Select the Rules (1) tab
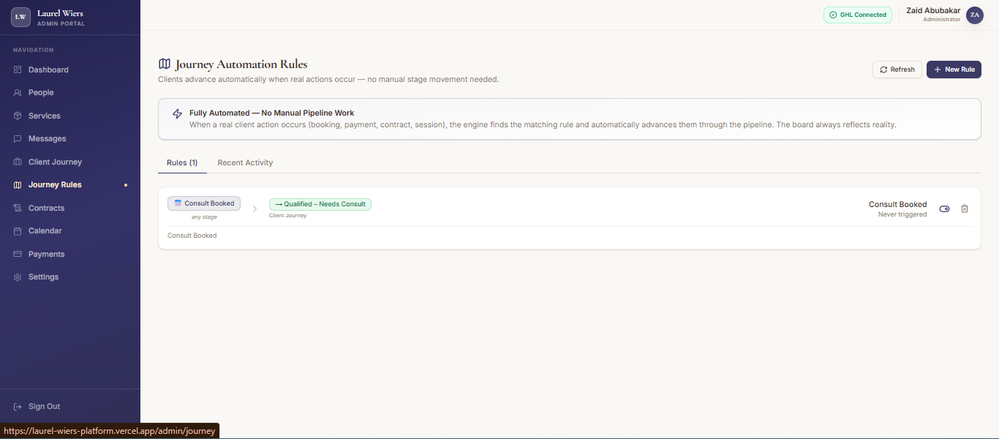The image size is (999, 439). (182, 162)
